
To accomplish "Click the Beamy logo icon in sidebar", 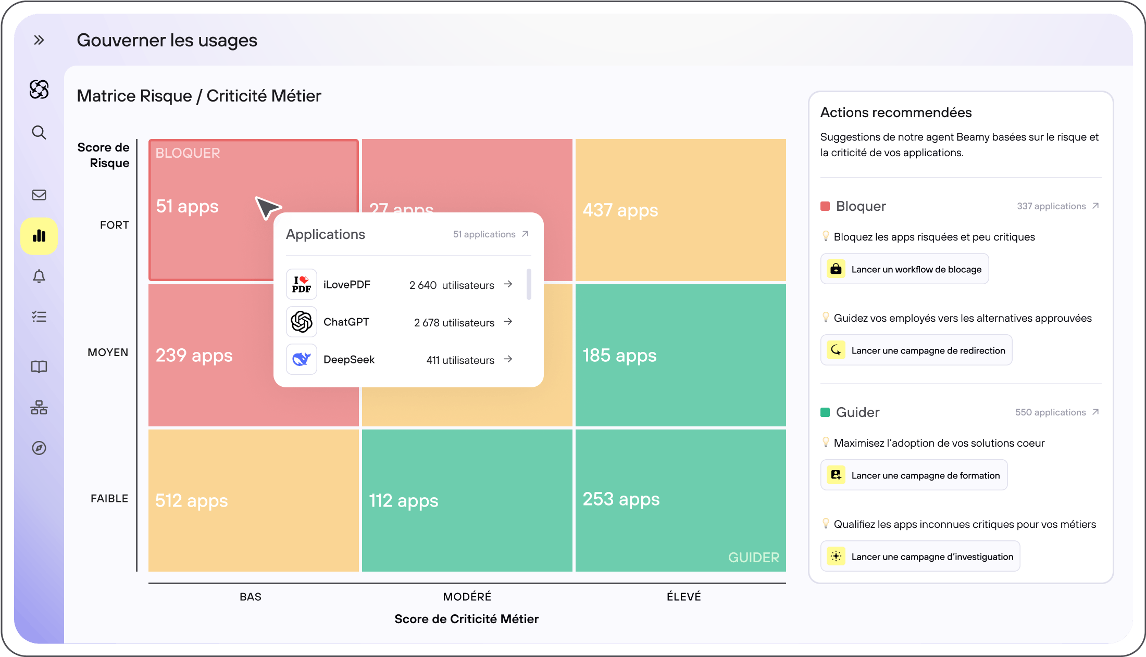I will (x=39, y=90).
